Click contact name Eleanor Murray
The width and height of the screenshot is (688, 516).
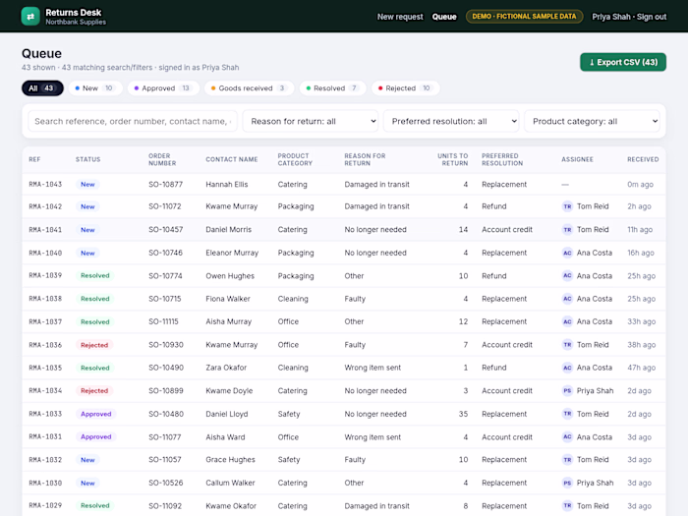click(232, 253)
